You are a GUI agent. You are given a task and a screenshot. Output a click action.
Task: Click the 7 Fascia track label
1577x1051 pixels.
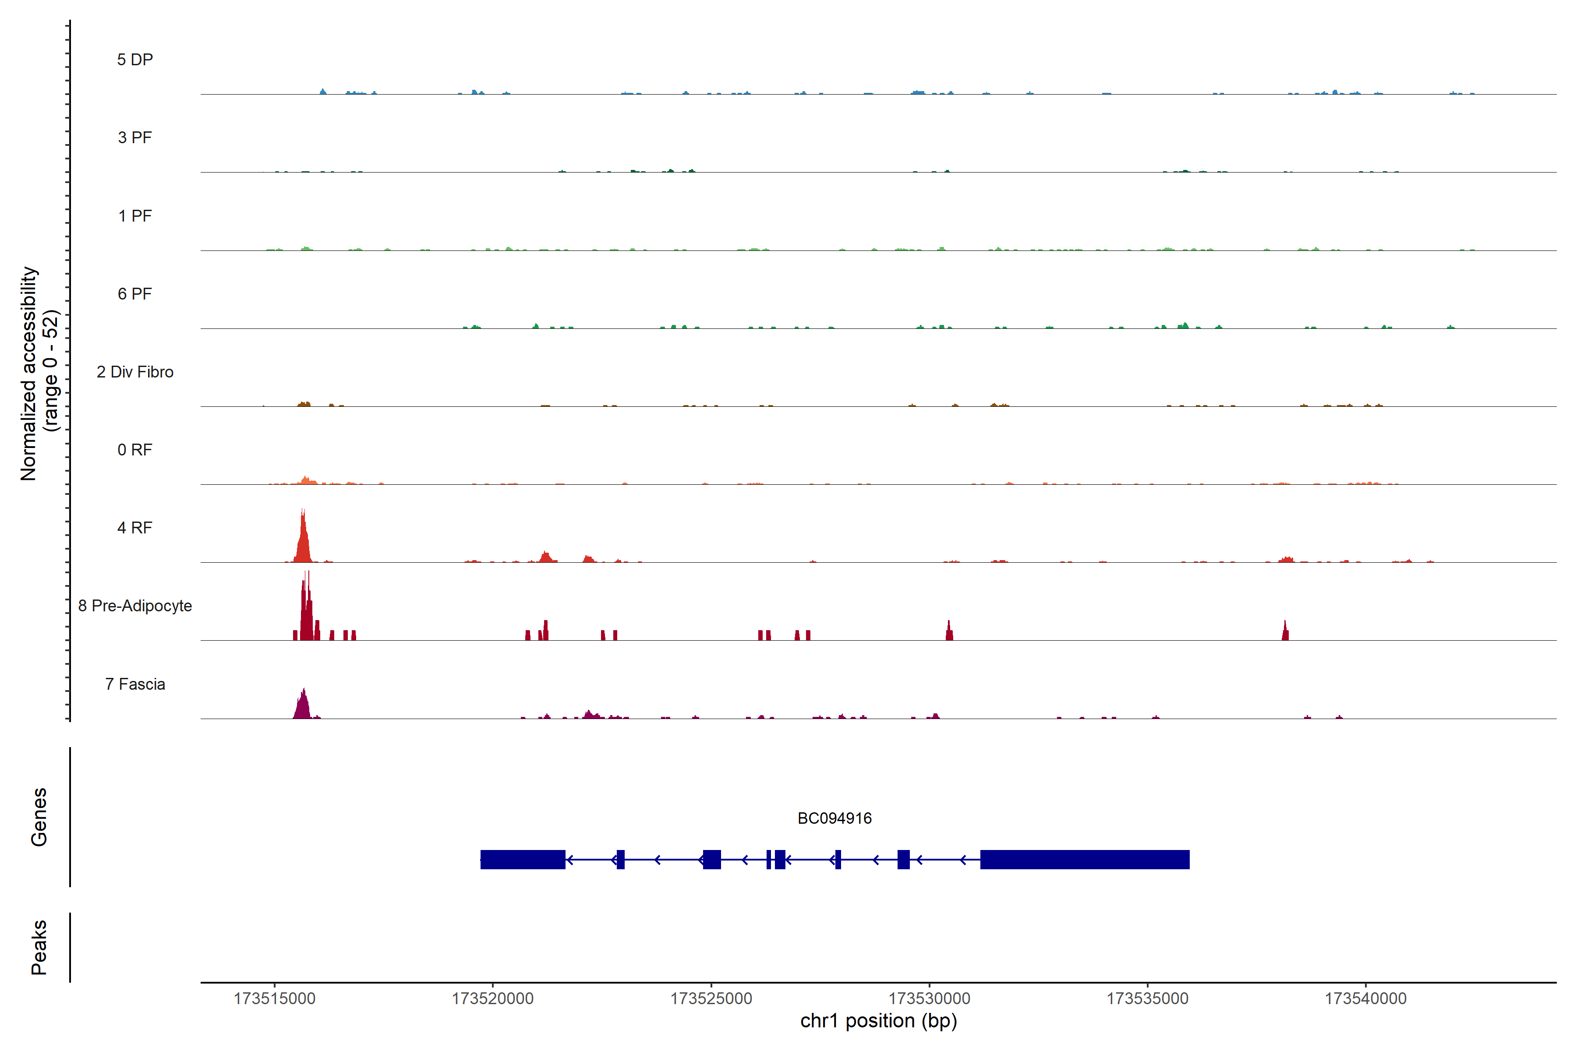point(135,684)
